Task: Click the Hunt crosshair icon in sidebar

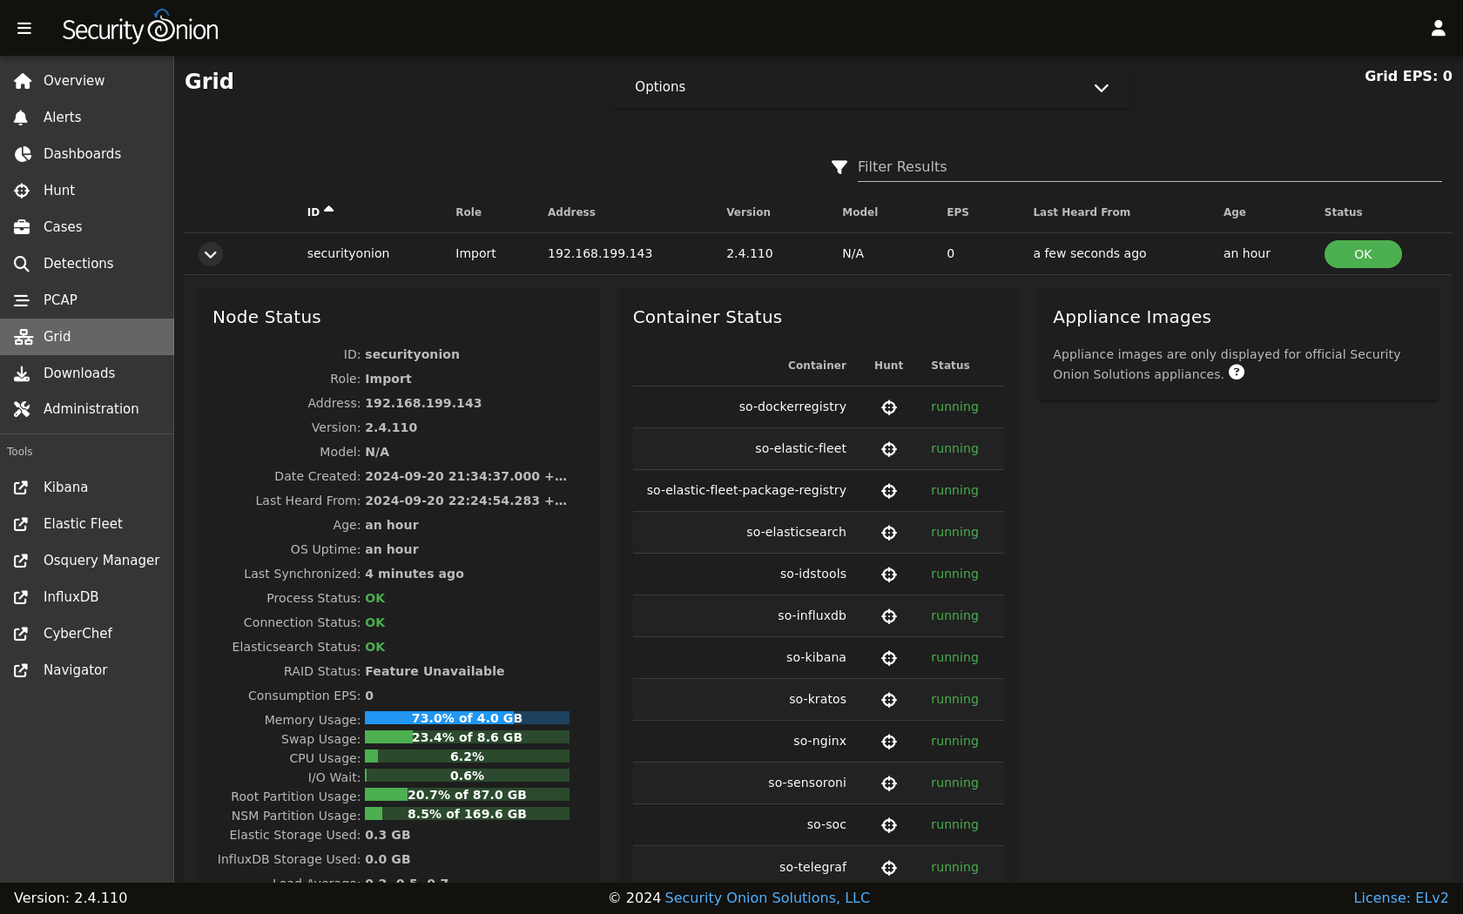Action: (x=22, y=191)
